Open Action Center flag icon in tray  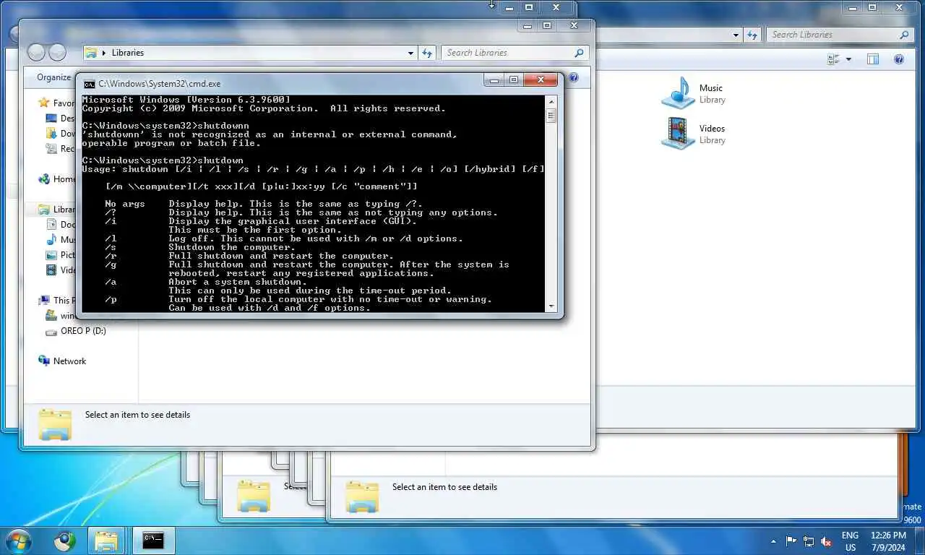pyautogui.click(x=791, y=541)
